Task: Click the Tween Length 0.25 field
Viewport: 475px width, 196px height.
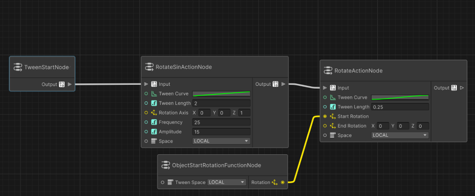Action: coord(400,107)
